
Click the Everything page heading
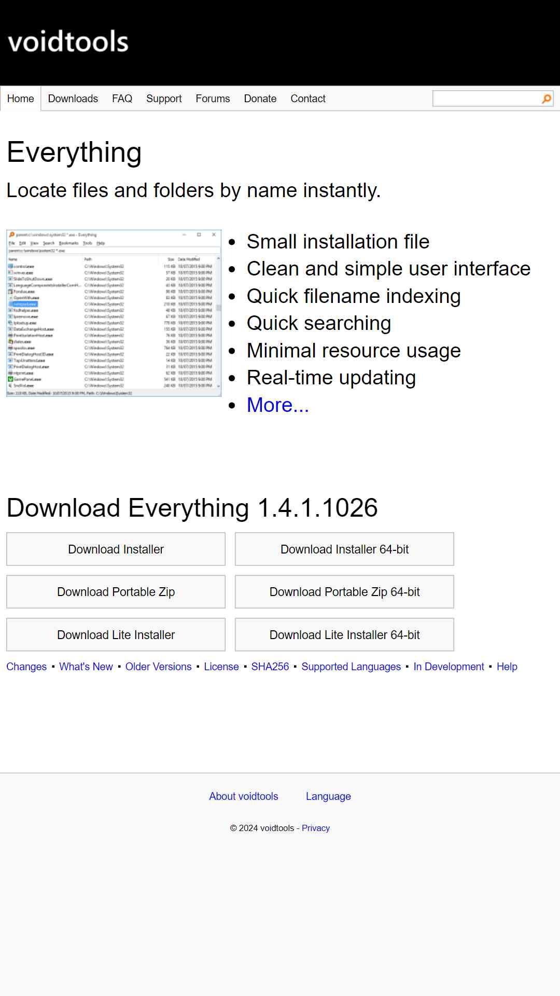coord(74,153)
